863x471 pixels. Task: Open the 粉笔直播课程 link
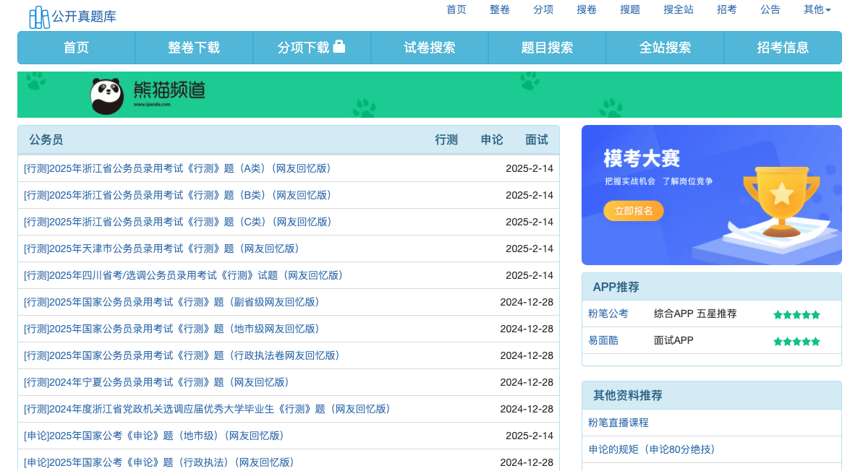tap(618, 423)
